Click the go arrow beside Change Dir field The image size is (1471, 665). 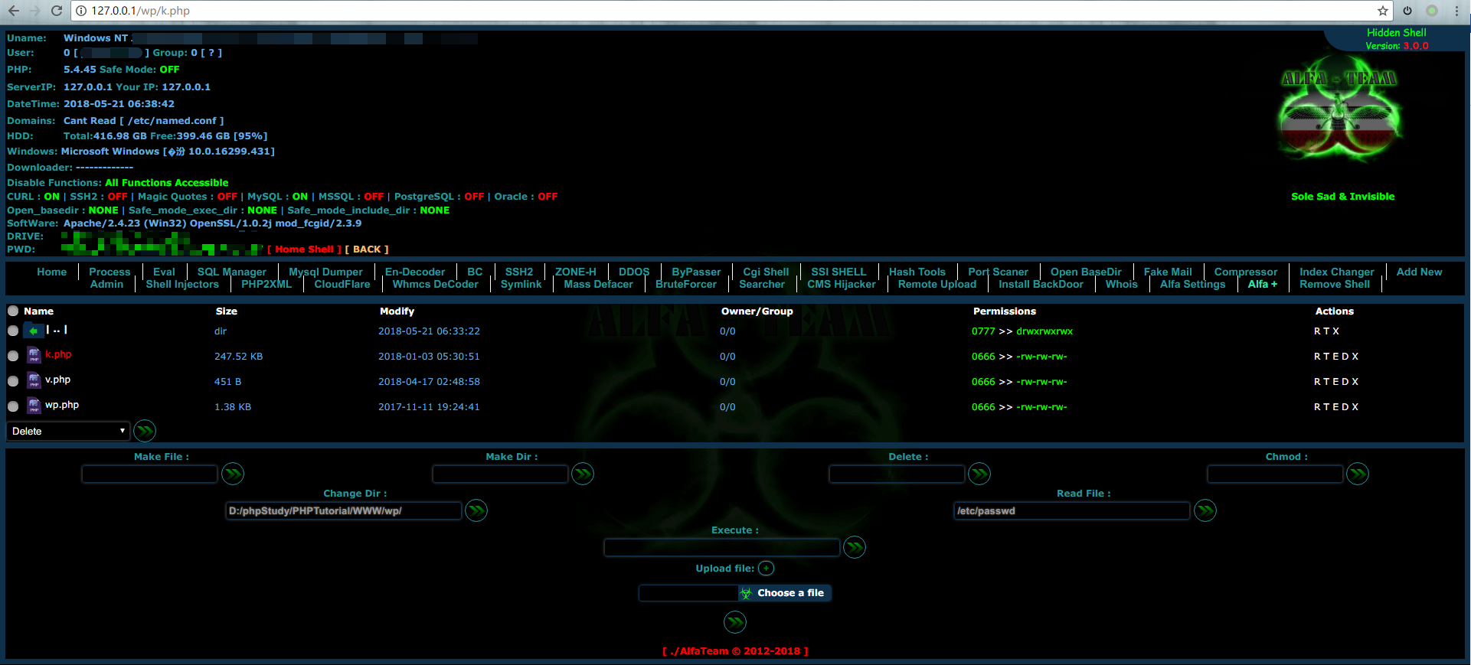[x=476, y=510]
